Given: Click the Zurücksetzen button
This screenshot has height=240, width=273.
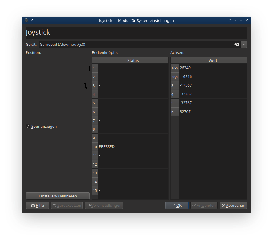Looking at the screenshot, I should coord(67,205).
